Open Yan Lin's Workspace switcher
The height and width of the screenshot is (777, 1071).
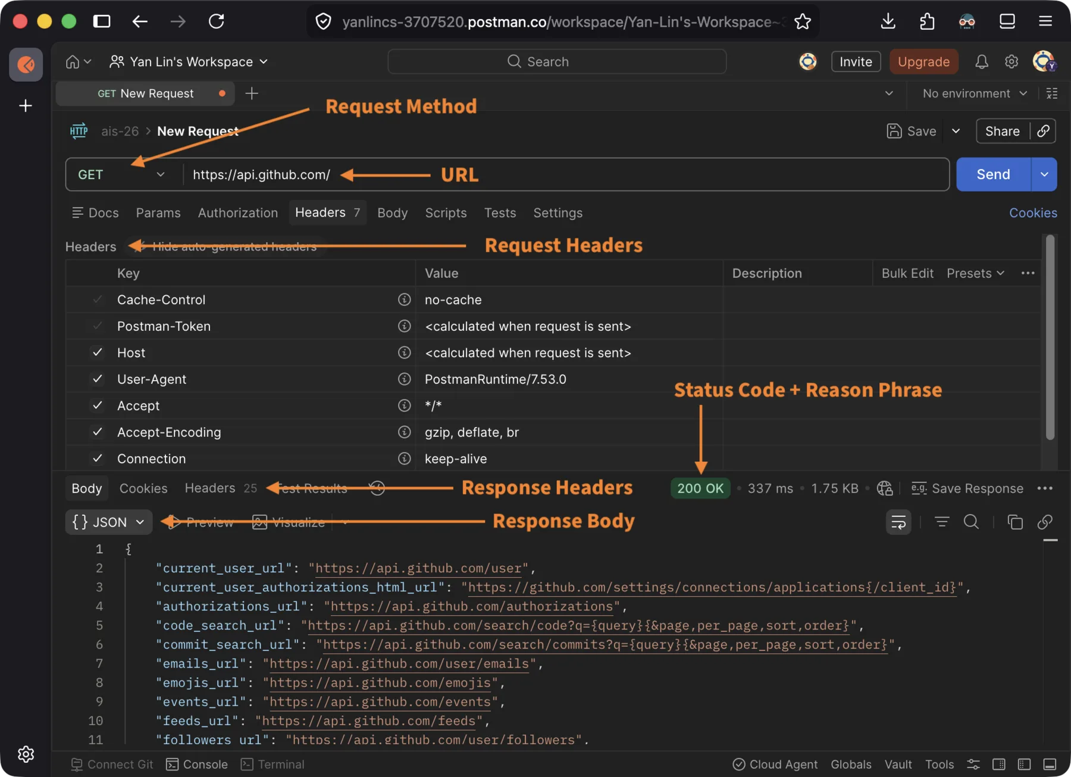click(189, 62)
